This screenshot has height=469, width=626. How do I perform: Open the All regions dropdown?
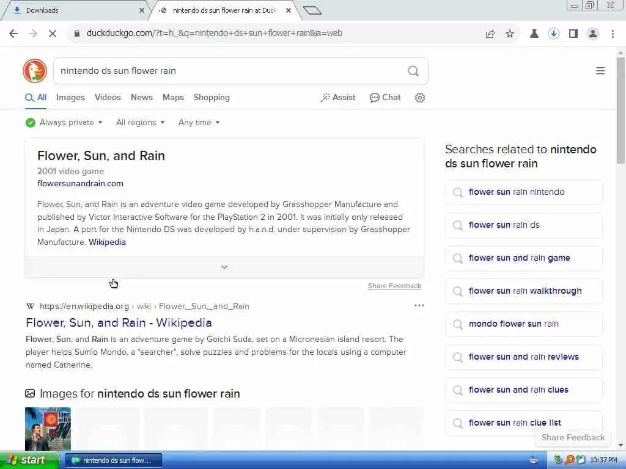(141, 122)
